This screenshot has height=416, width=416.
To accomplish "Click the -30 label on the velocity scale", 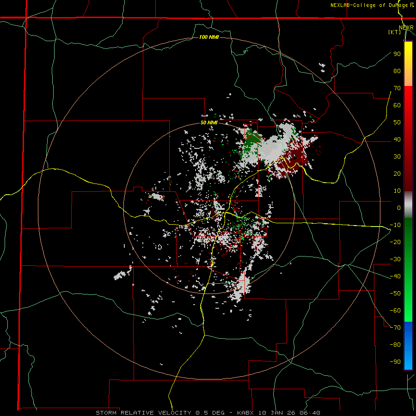I will [x=395, y=259].
